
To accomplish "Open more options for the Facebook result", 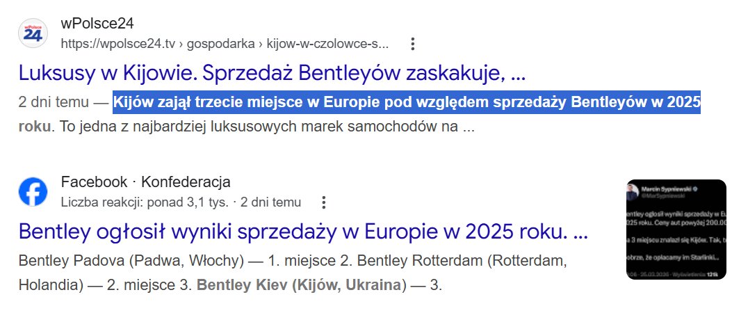I will point(323,202).
